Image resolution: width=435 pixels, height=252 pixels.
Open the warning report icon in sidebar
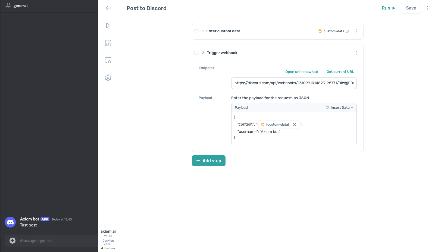click(108, 60)
